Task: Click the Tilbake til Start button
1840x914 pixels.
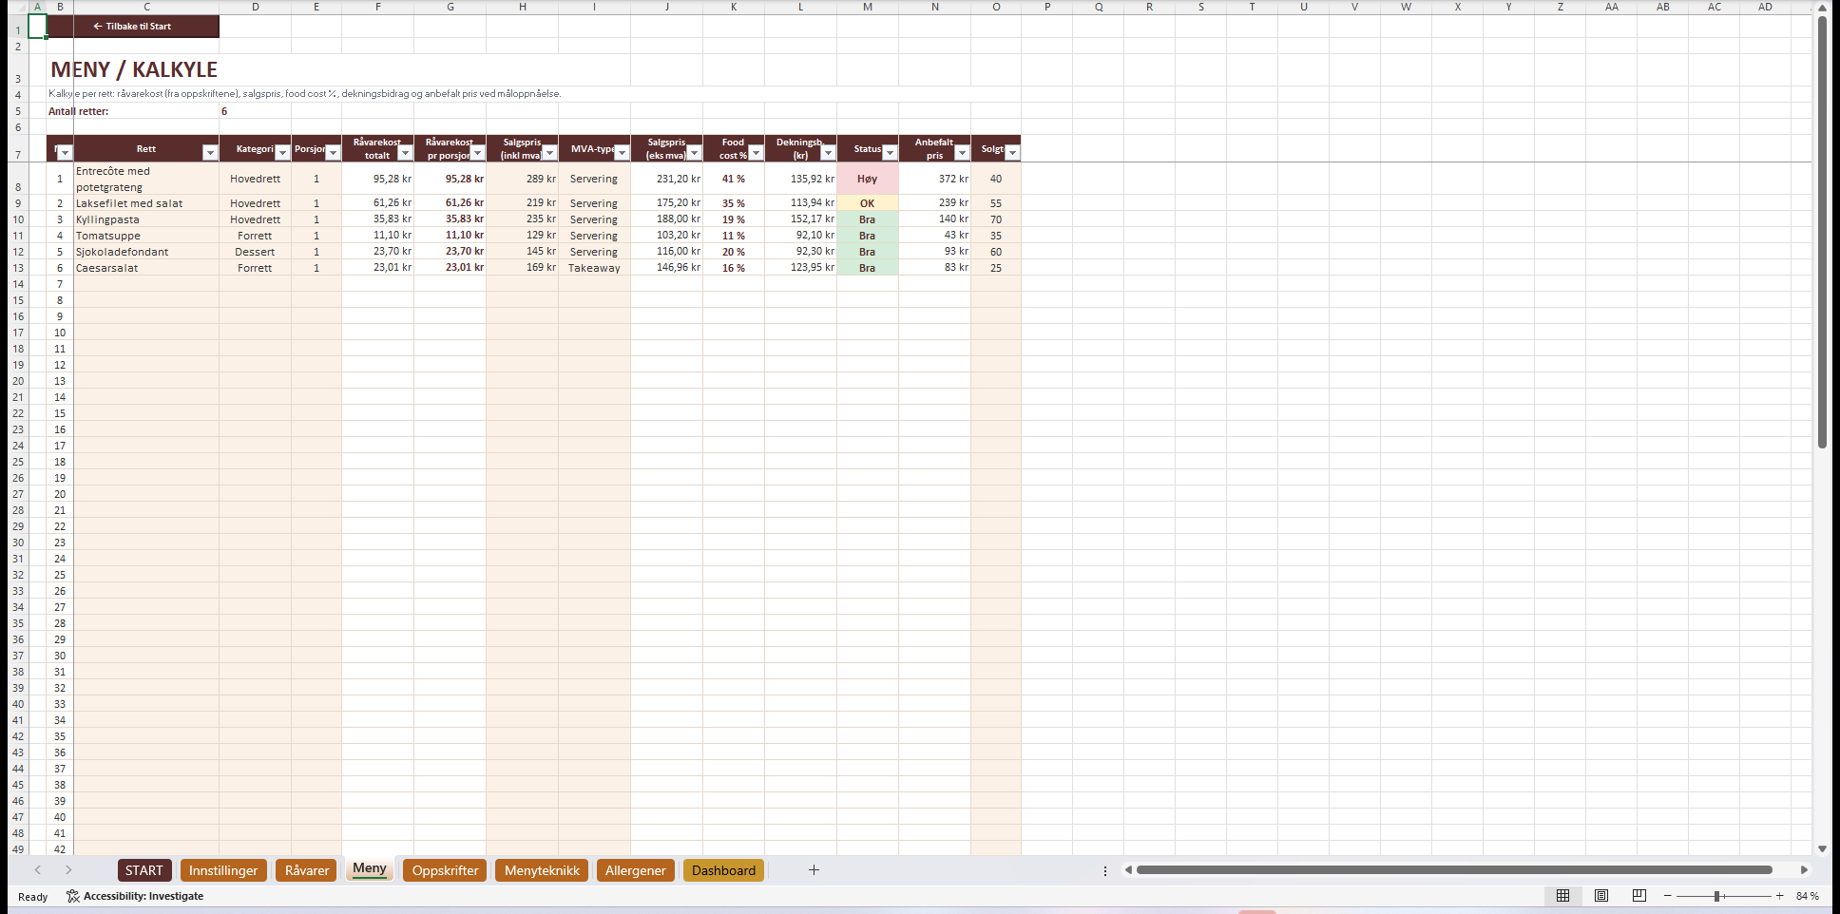Action: 133,27
